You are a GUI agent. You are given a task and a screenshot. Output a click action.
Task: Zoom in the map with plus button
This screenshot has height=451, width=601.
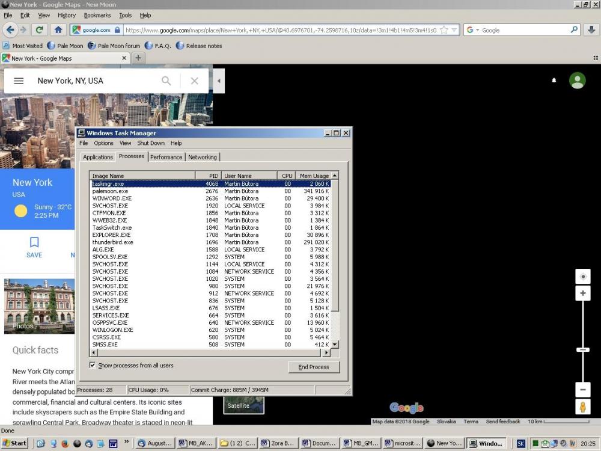582,293
